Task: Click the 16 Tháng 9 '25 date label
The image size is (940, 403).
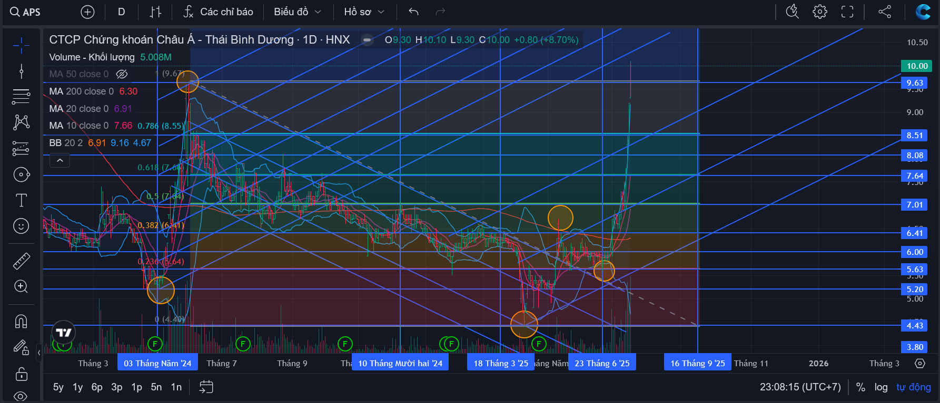Action: [697, 363]
